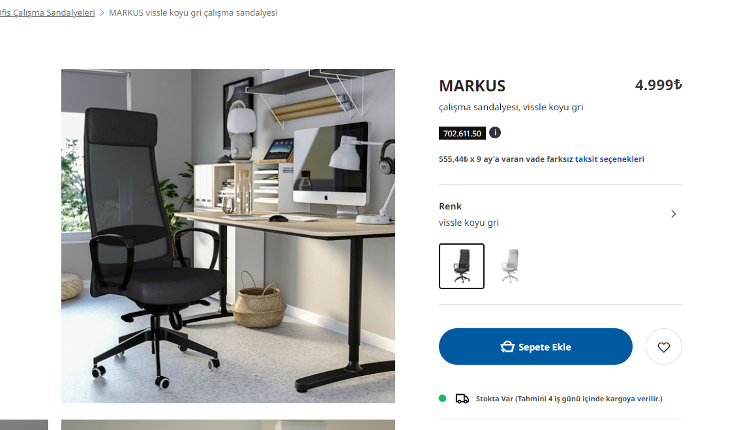Add MARKUS to favorites with heart icon
Screen dimensions: 750x430
[663, 346]
